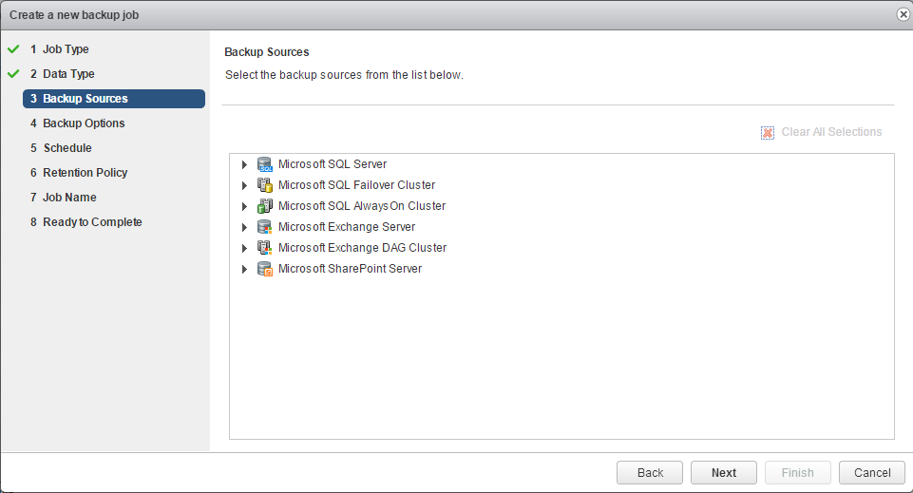Click the Microsoft SQL AlwaysOn Cluster icon
The width and height of the screenshot is (913, 493).
pyautogui.click(x=265, y=206)
